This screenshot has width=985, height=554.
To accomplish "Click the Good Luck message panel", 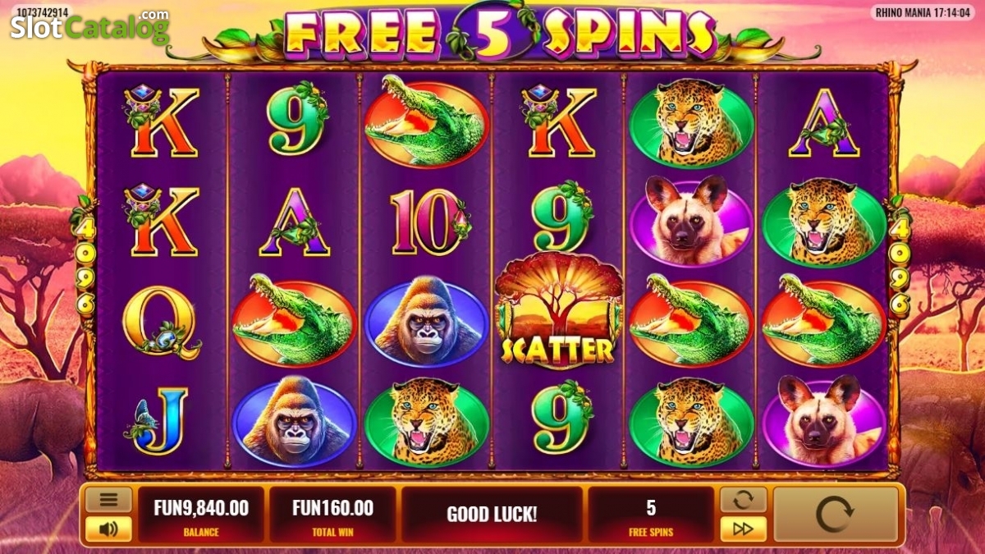I will 492,515.
